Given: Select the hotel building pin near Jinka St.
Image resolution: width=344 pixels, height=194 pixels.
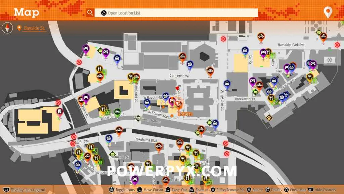Looking at the screenshot, I should (x=60, y=112).
